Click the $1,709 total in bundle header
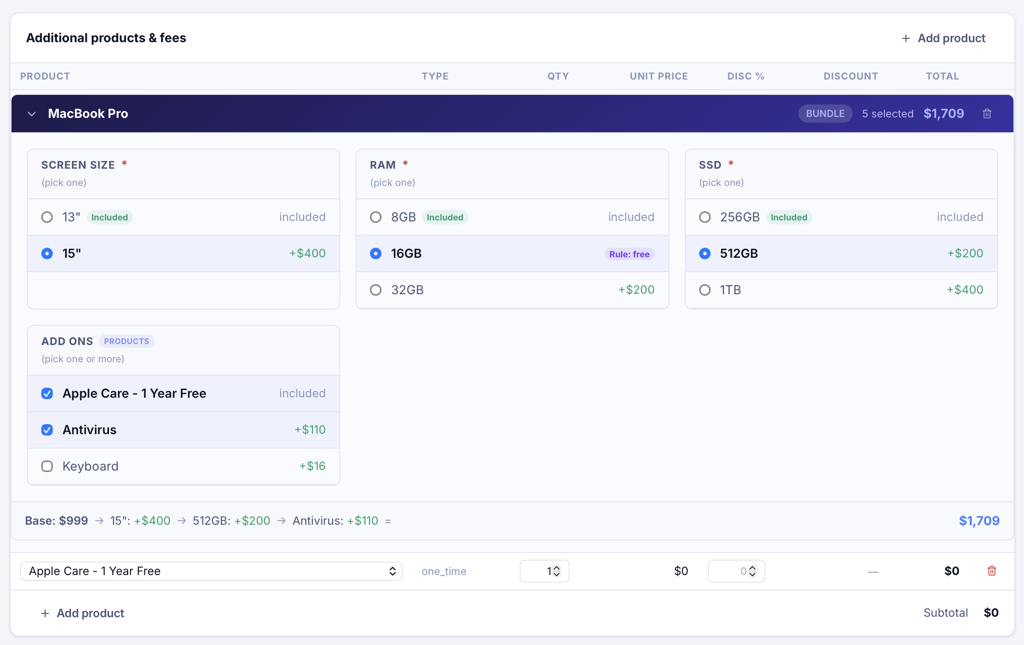This screenshot has height=645, width=1024. (x=944, y=114)
